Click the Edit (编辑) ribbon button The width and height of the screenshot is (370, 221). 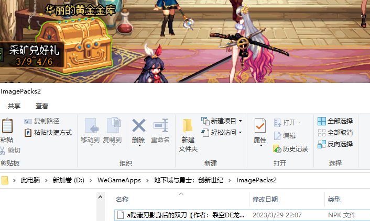pos(285,135)
